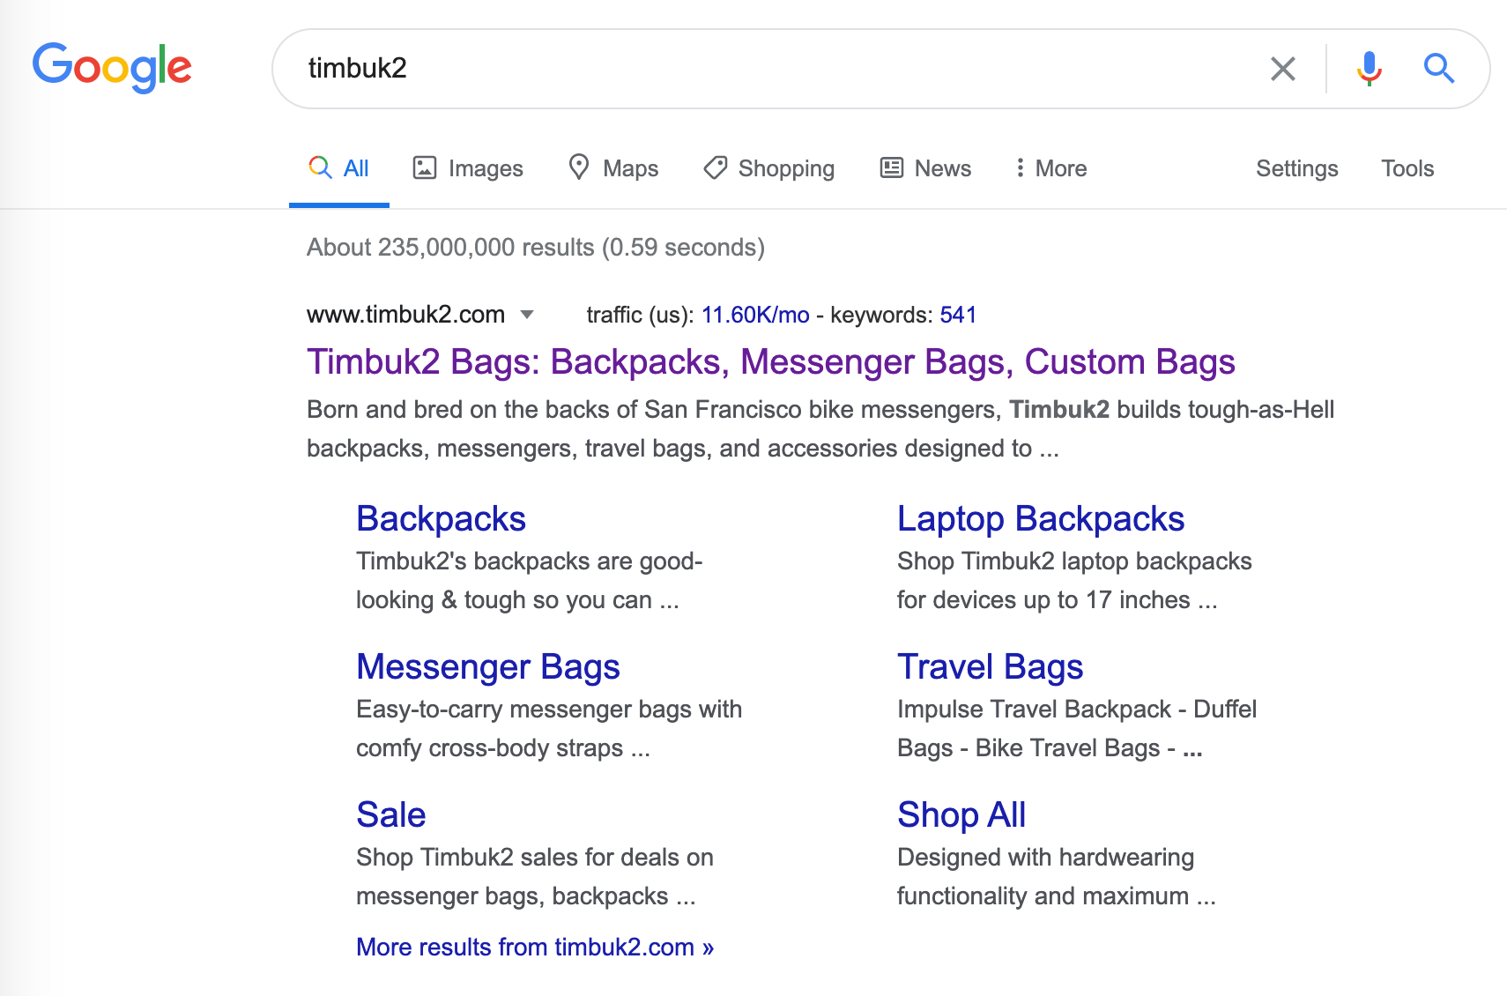Click 'Shop Timbuk2 sales for deals on' text
Viewport: 1507px width, 996px height.
(x=535, y=858)
